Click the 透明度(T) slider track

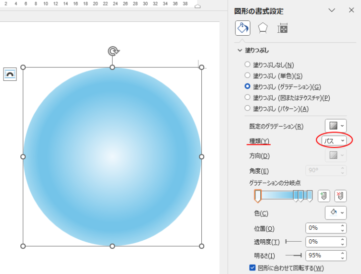point(294,242)
